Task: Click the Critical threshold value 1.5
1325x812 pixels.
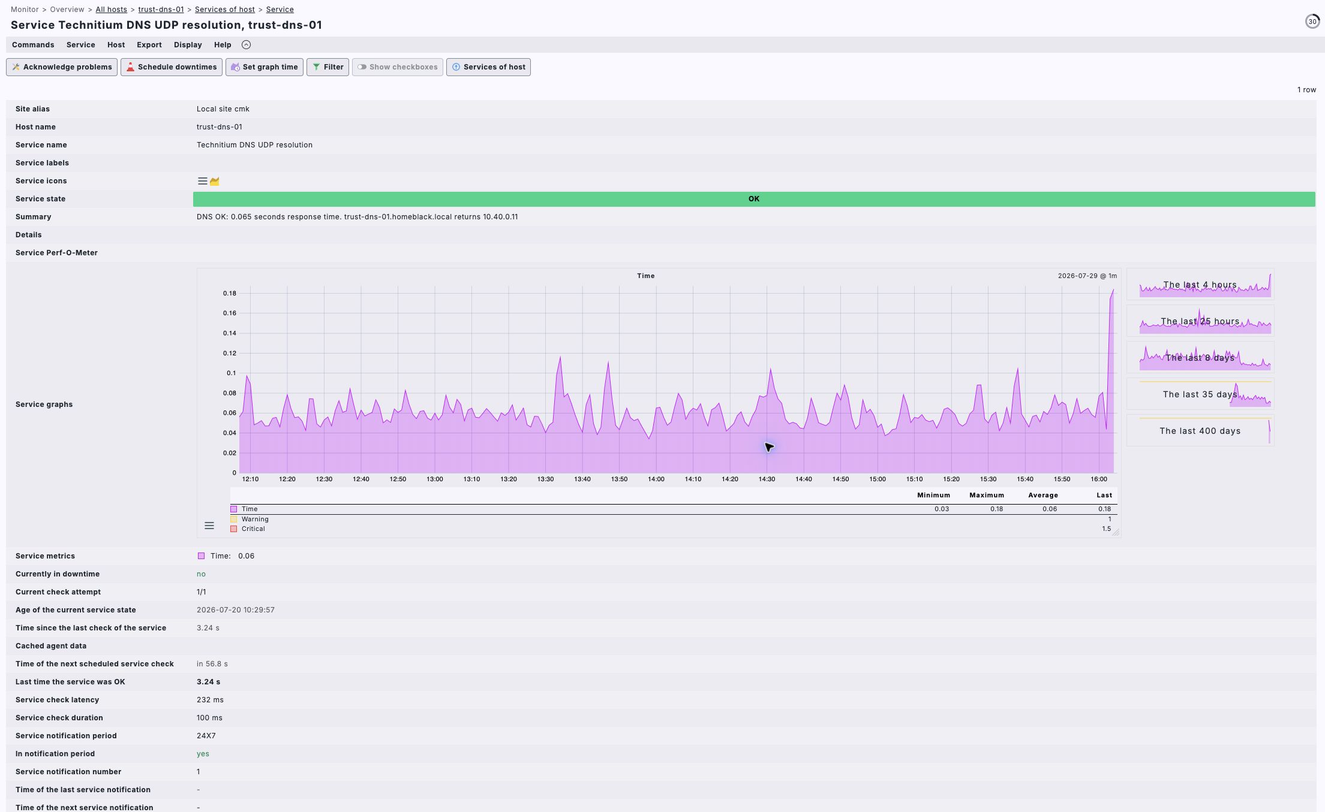Action: coord(1107,529)
